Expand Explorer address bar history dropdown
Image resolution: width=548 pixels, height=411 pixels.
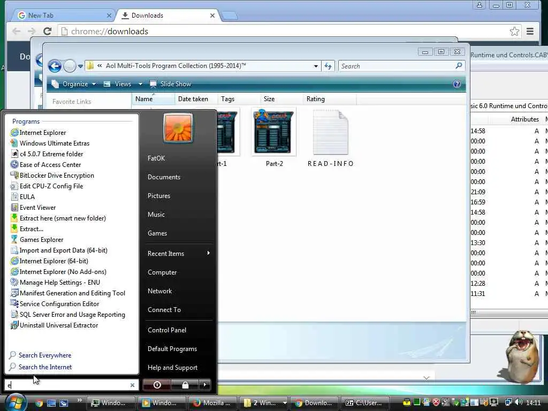coord(316,66)
